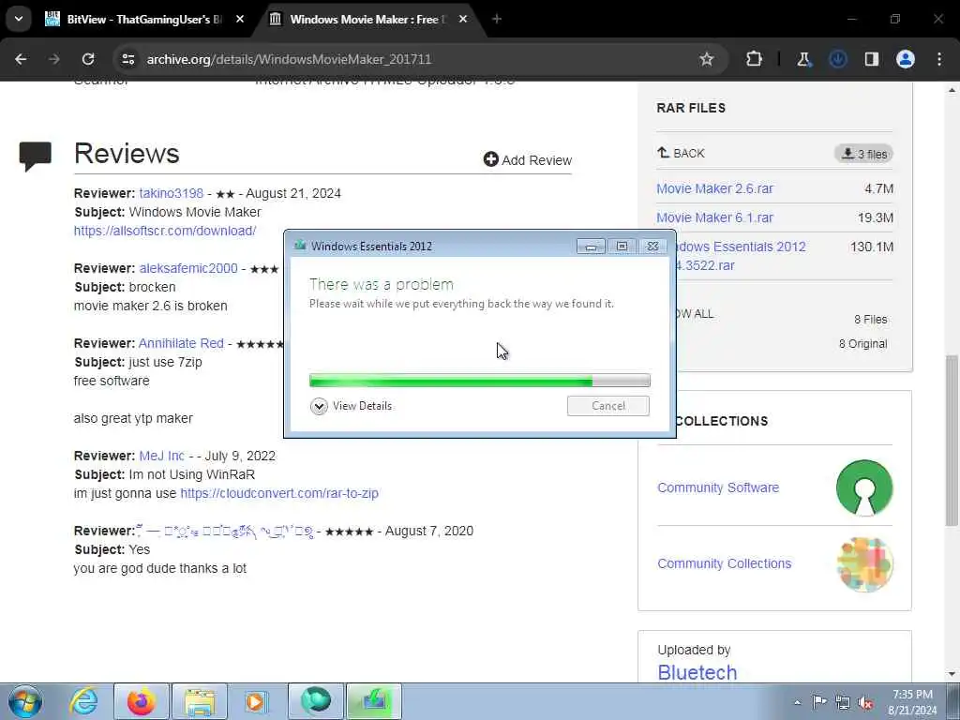Download Windows Essentials 2012 rar file
Image resolution: width=960 pixels, height=720 pixels.
pyautogui.click(x=741, y=256)
